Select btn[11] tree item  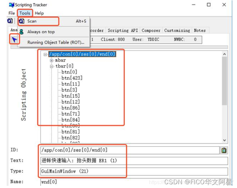tap(71, 84)
